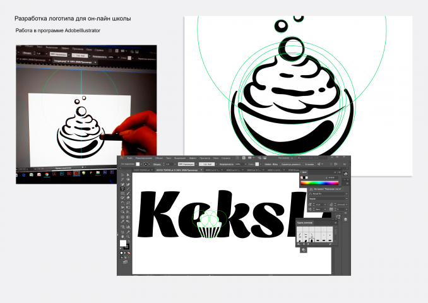428x303 pixels.
Task: Select the Mesh tool
Action: point(122,217)
